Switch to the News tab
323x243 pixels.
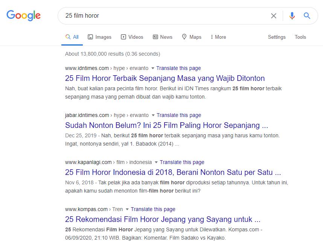163,37
